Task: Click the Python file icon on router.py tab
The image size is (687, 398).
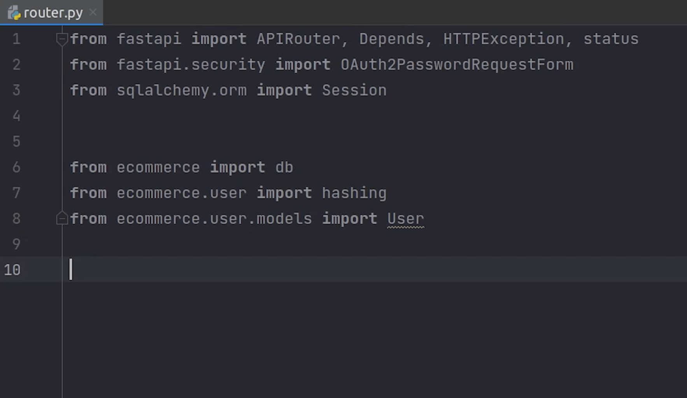Action: 14,13
